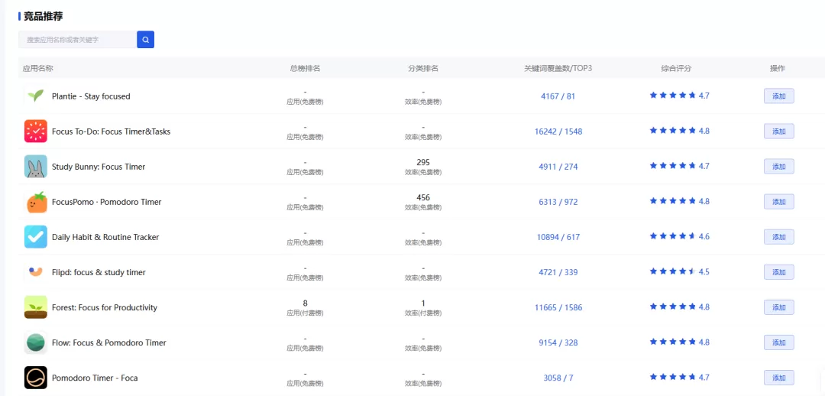Screen dimensions: 825x396
Task: Click the 分类排名 column header
Action: point(423,69)
